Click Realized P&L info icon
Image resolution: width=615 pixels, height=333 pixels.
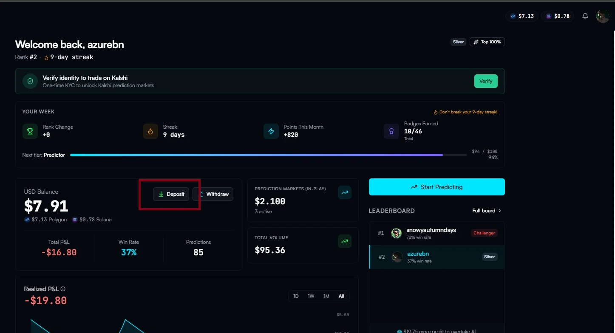(63, 289)
